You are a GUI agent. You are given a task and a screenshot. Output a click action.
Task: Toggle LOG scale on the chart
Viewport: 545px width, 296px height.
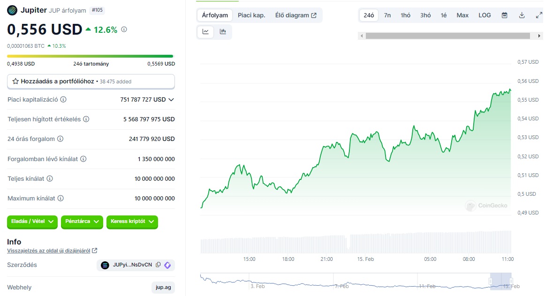484,15
